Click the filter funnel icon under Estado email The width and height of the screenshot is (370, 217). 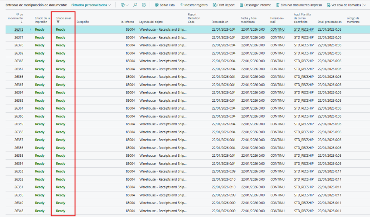coord(58,22)
